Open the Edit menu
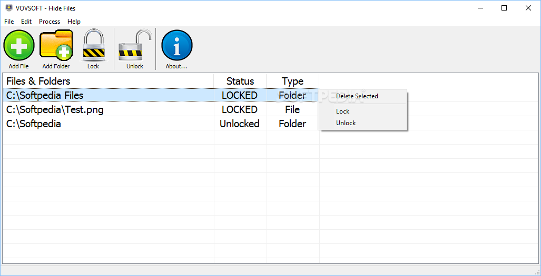The height and width of the screenshot is (276, 541). pyautogui.click(x=26, y=22)
